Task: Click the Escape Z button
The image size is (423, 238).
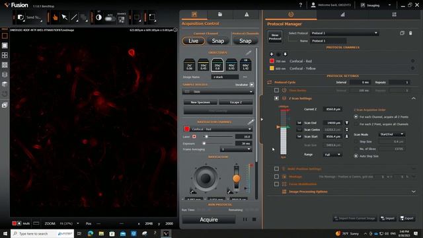Action: click(x=236, y=102)
